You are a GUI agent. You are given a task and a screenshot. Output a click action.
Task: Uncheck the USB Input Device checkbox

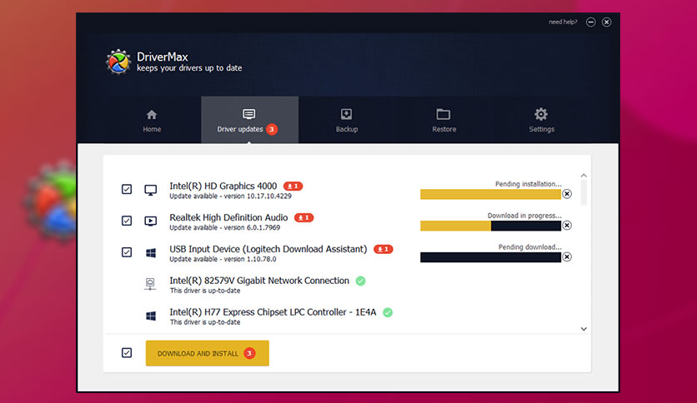tap(127, 252)
